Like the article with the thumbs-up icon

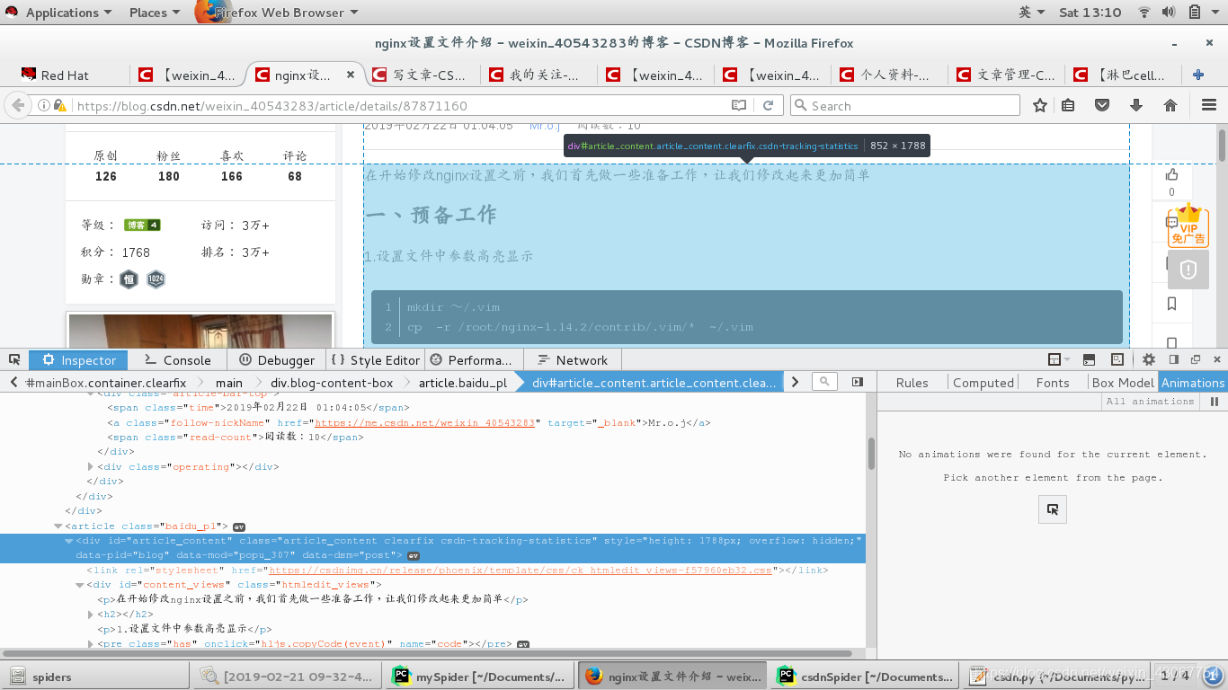[x=1171, y=174]
